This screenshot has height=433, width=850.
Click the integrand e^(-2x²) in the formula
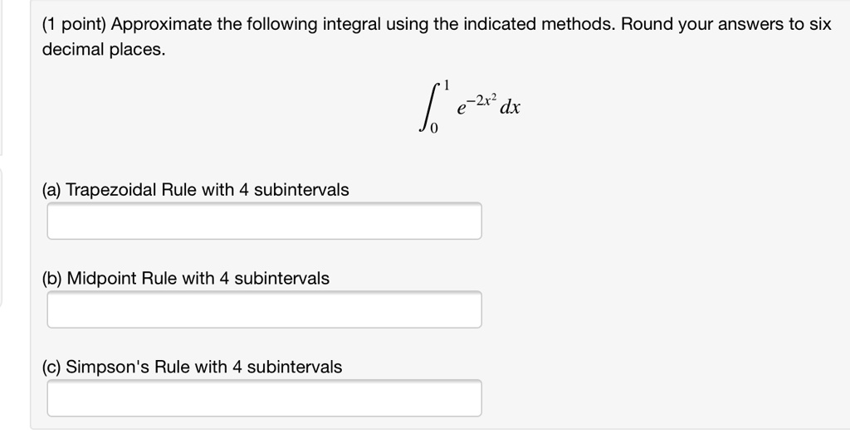(x=476, y=105)
